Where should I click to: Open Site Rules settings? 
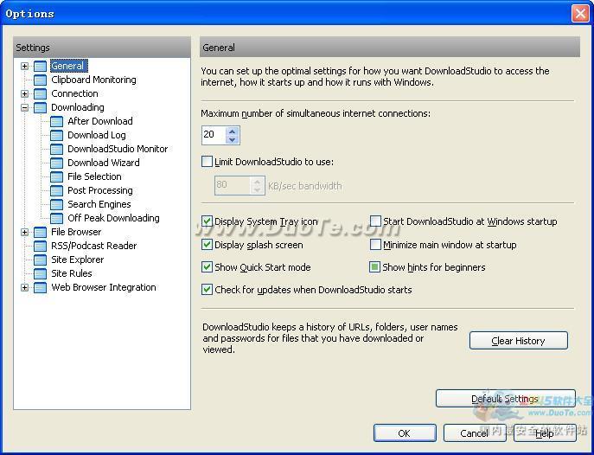(x=72, y=273)
